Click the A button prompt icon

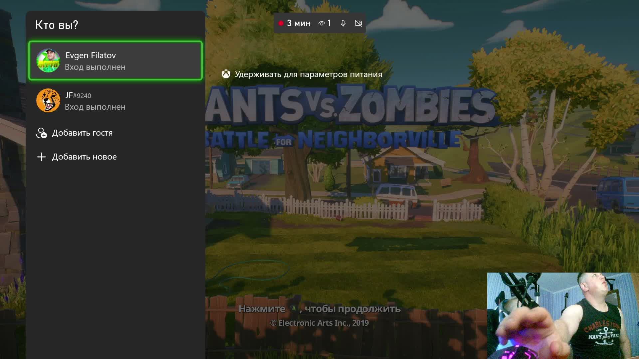click(294, 308)
